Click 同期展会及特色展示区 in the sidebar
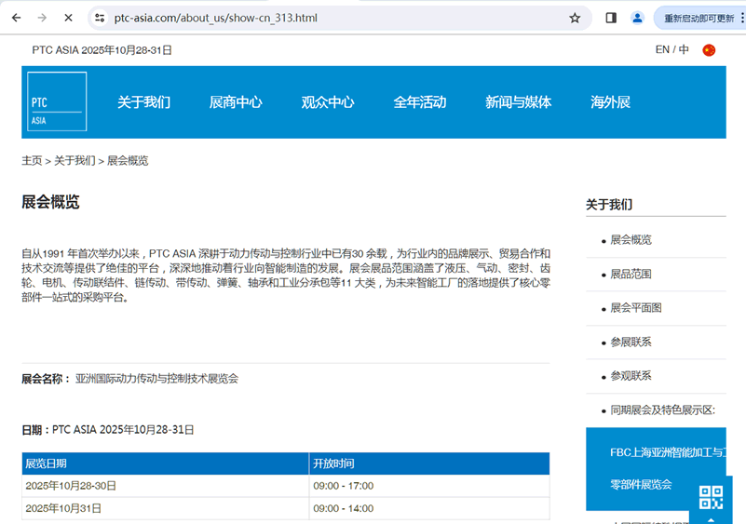Screen dimensions: 746x524 [x=663, y=410]
